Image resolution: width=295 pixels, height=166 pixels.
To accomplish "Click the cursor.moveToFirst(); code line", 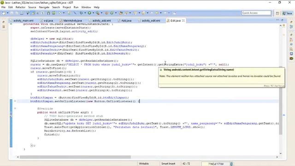I will point(48,68).
